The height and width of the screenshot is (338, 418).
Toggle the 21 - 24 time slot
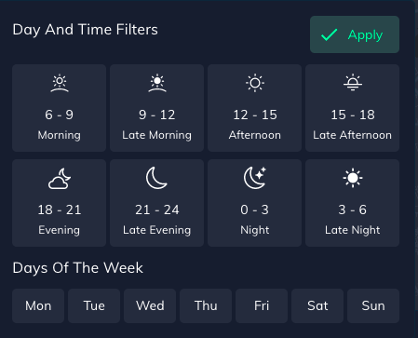[157, 203]
